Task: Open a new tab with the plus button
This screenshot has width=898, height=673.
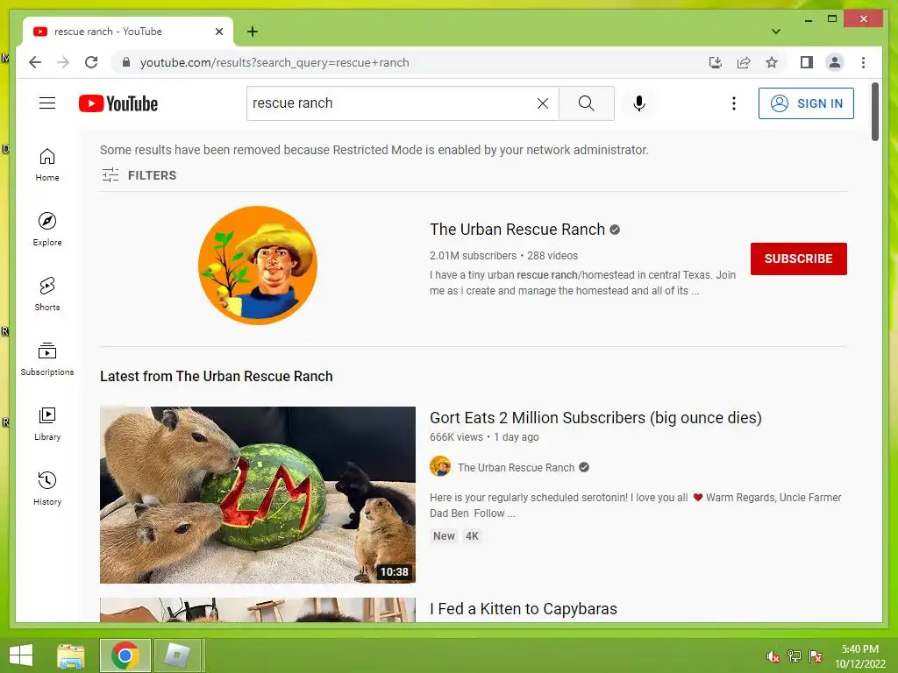Action: click(x=252, y=32)
